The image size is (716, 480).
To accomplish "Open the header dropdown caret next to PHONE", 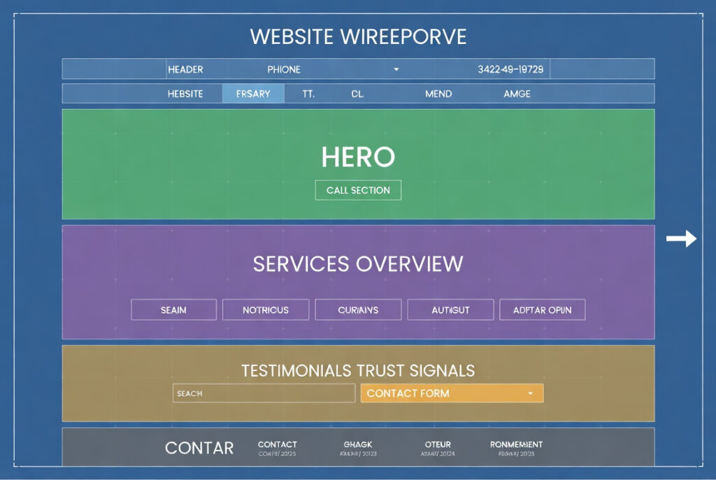I will 396,69.
